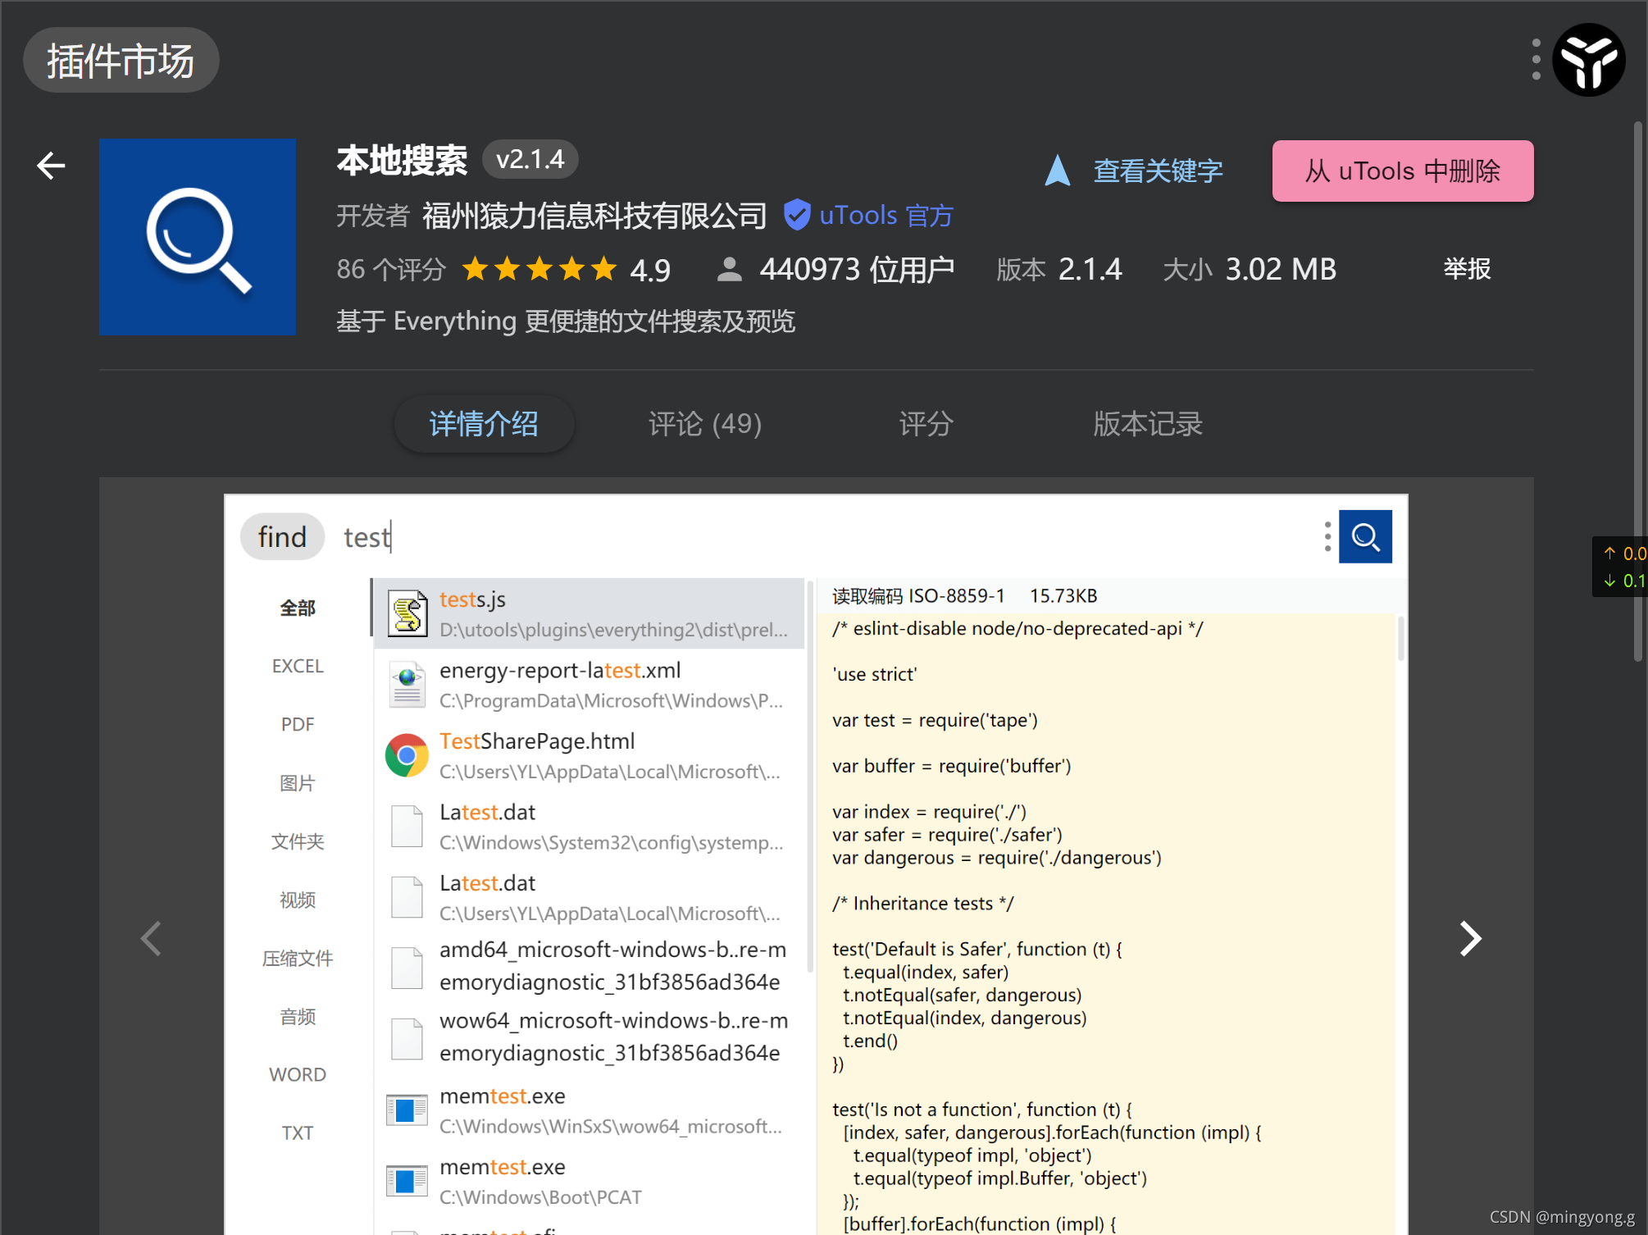Select the EXCEL category in the sidebar
Viewport: 1648px width, 1235px height.
297,665
